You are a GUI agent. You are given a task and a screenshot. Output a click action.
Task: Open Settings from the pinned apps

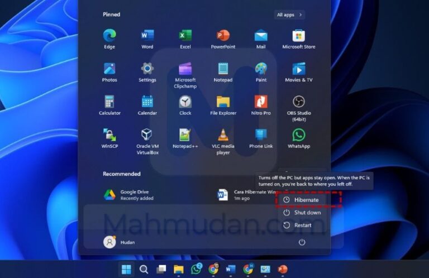point(147,72)
